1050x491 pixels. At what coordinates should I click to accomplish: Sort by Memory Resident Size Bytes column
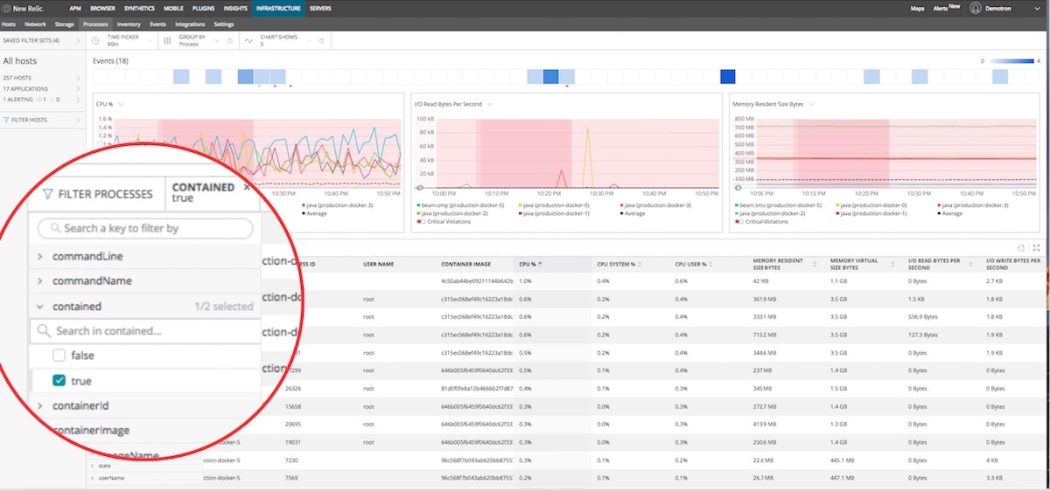[783, 264]
